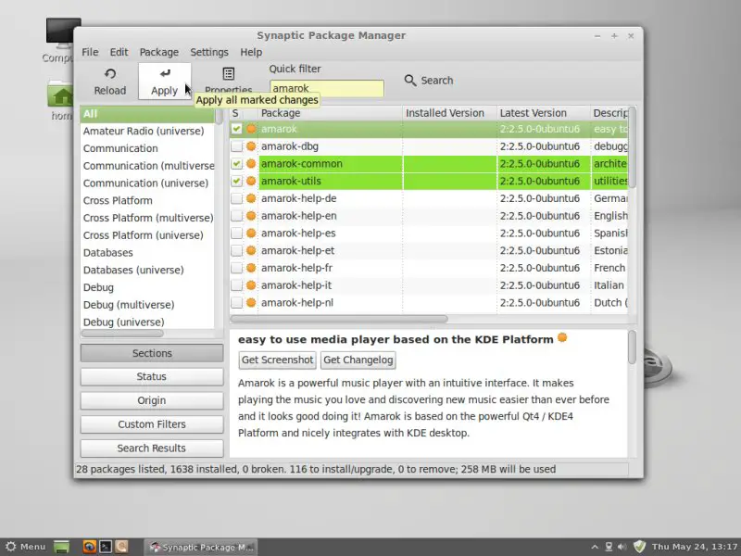The height and width of the screenshot is (556, 741).
Task: Click the status icon for amarok-help-es
Action: coord(251,234)
